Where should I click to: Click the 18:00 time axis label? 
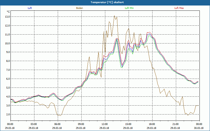pos(152,124)
